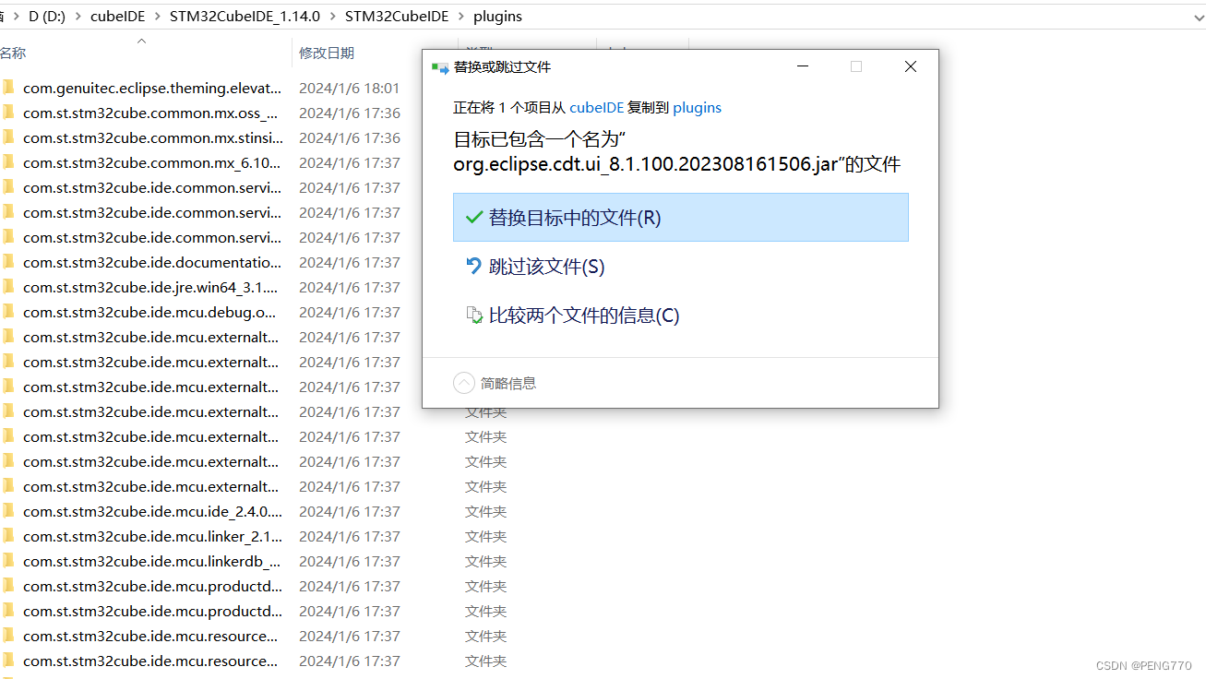Click the folder icon beside com.st.stm32cube.ide.mcu.ide_2.4.0 entry
1206x679 pixels.
9,511
